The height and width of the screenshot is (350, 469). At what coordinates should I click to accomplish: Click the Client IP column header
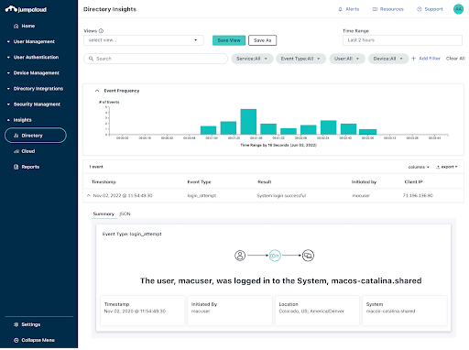coord(414,182)
